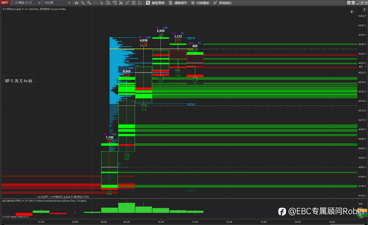Click the 12:00 time axis label
The height and width of the screenshot is (225, 368).
[229, 222]
